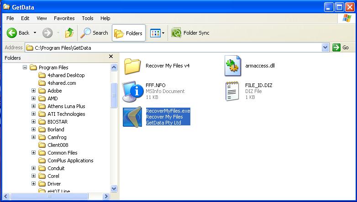The image size is (357, 202).
Task: Expand the Athens Luna Plus node
Action: click(x=33, y=106)
